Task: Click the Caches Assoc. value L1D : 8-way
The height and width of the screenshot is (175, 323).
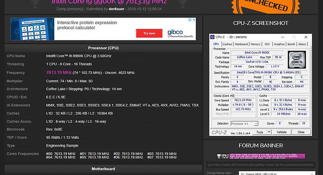Action: tap(76, 121)
